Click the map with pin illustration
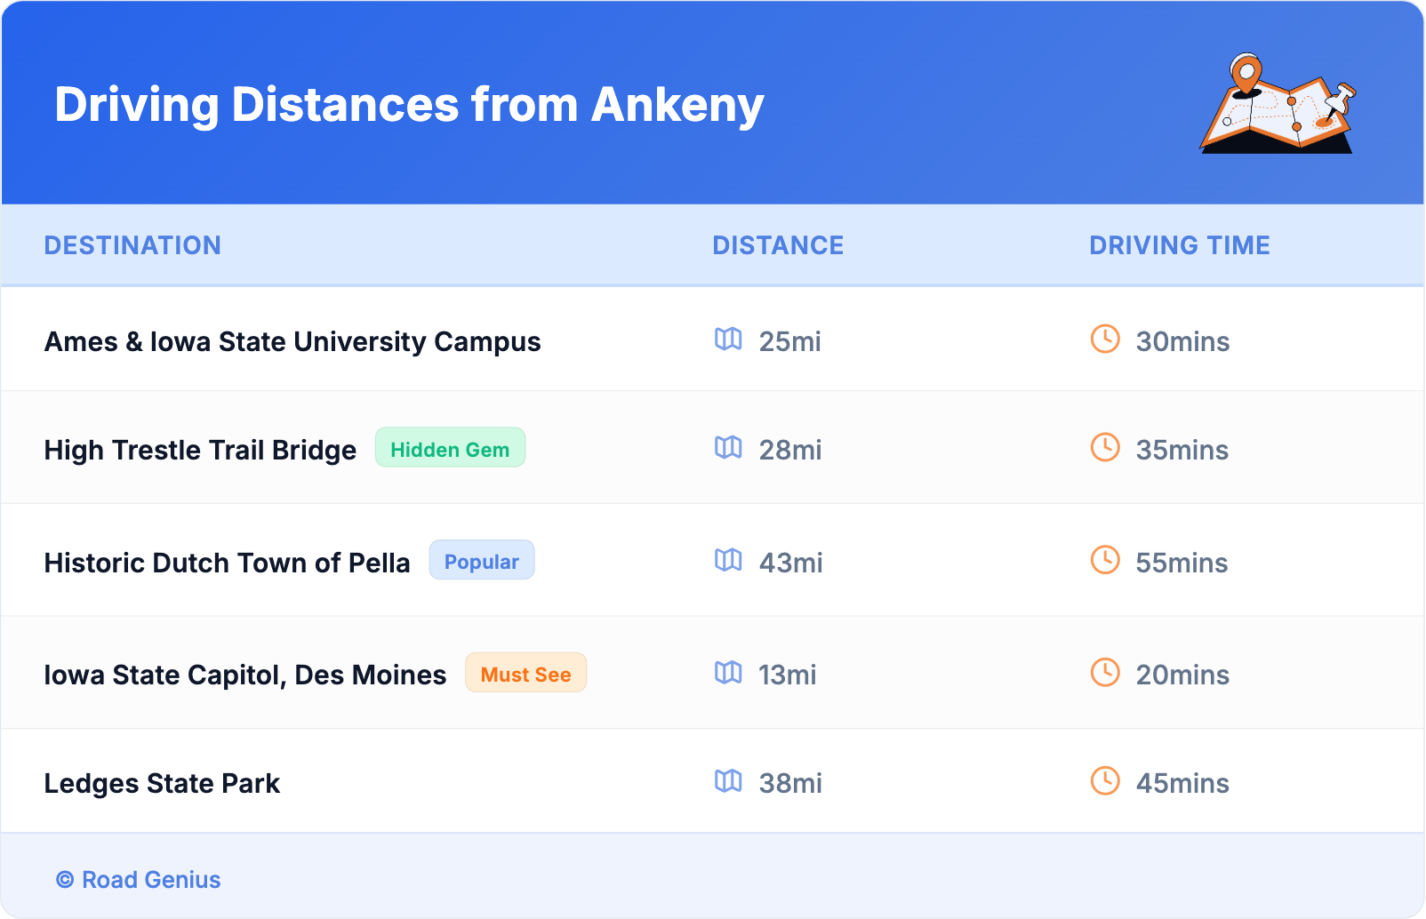The height and width of the screenshot is (919, 1426). point(1278,105)
